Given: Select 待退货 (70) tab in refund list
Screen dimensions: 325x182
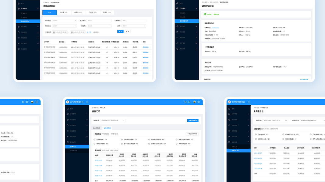Looking at the screenshot, I should pos(78,12).
